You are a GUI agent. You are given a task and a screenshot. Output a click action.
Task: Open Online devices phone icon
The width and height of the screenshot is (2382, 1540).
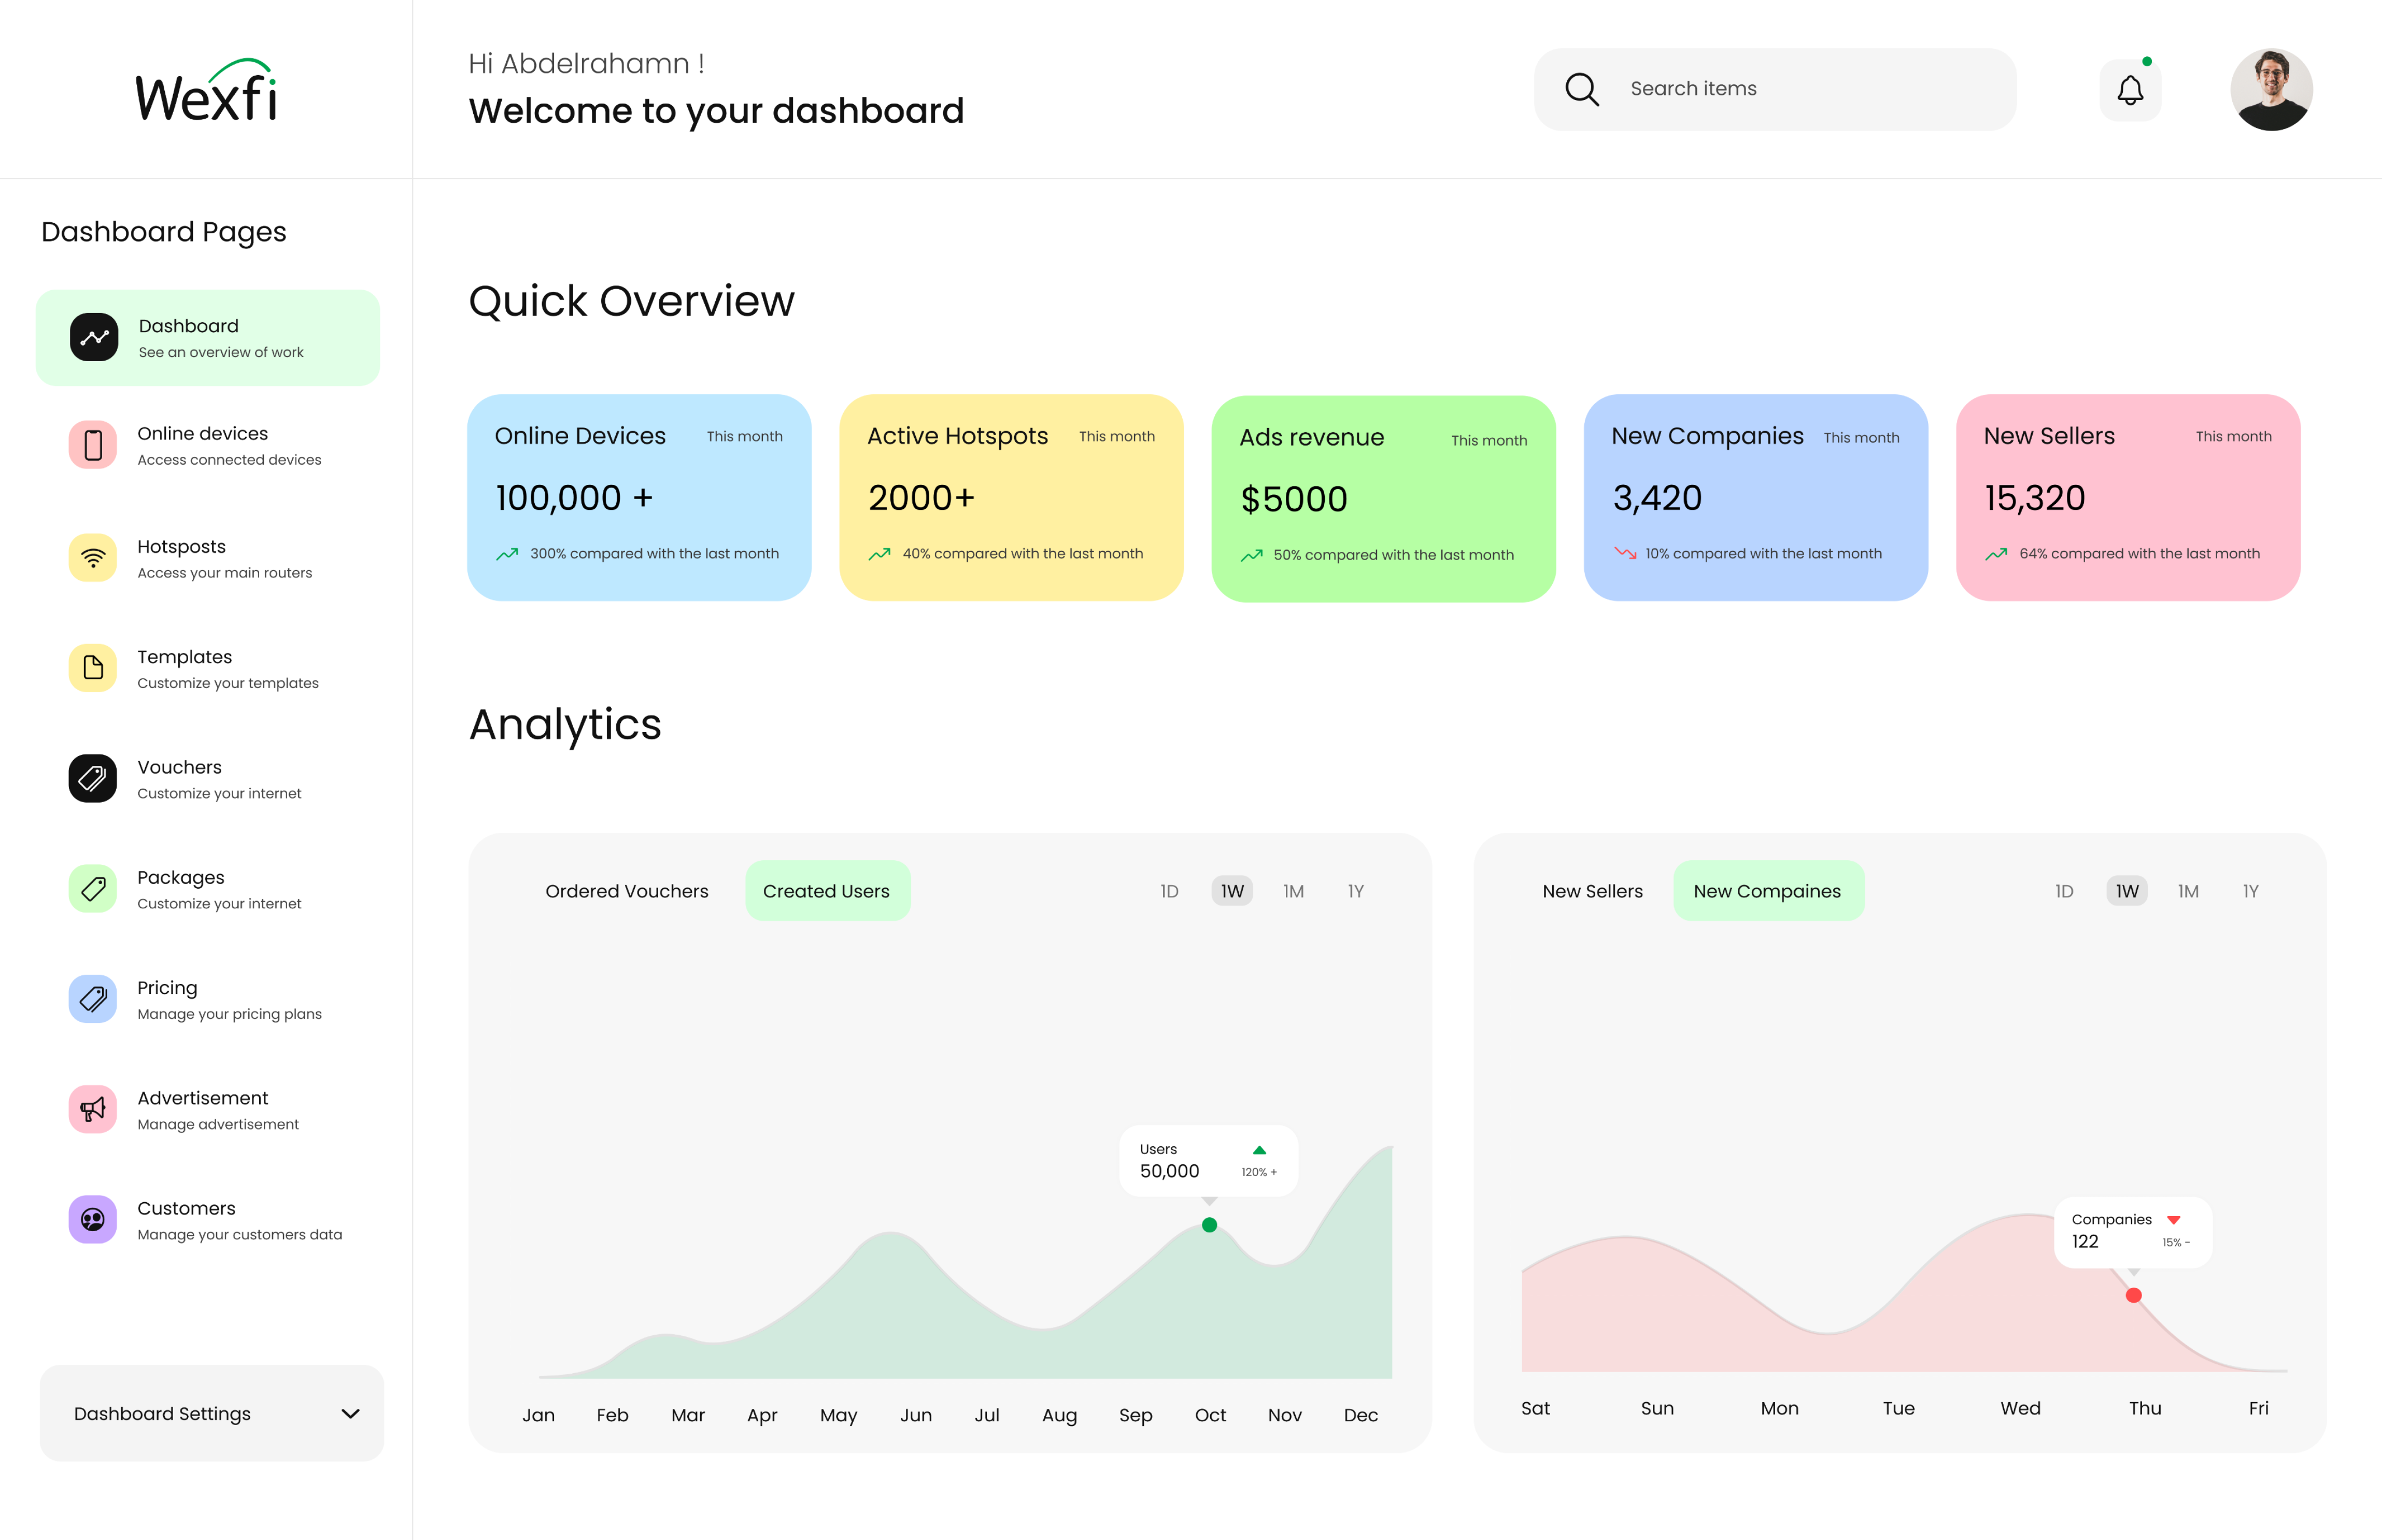point(93,445)
